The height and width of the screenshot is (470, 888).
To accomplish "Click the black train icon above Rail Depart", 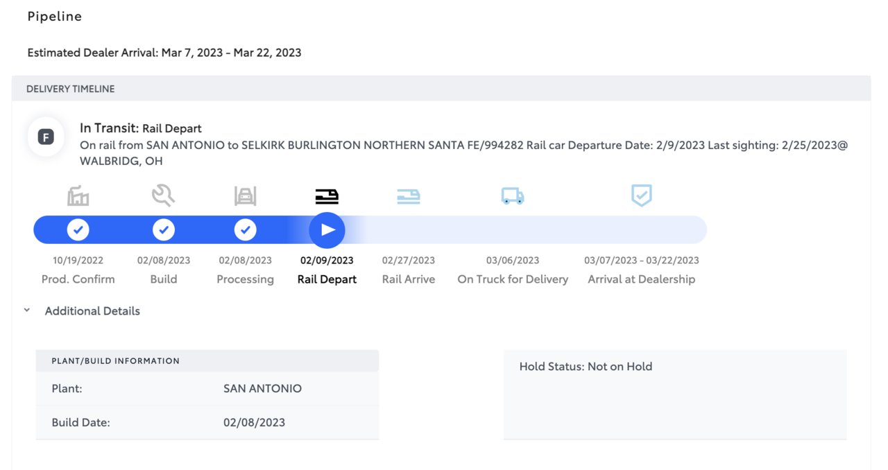I will [327, 196].
